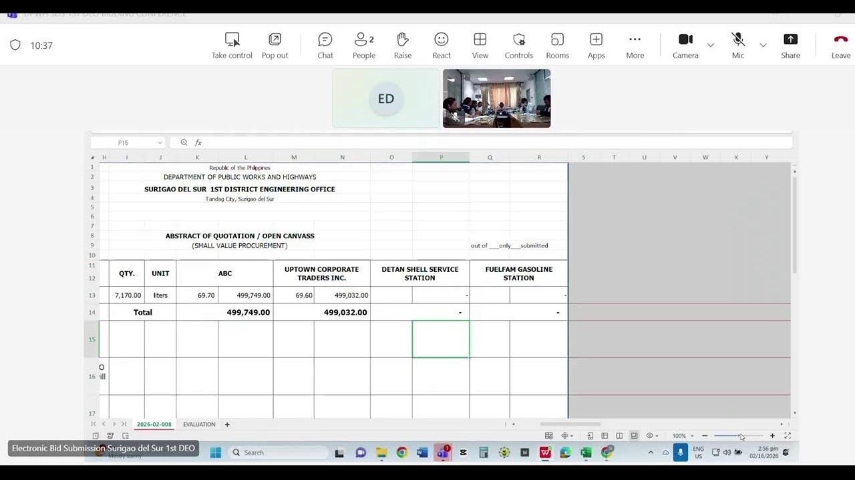This screenshot has width=855, height=480.
Task: Add a new sheet with the plus button
Action: (227, 424)
